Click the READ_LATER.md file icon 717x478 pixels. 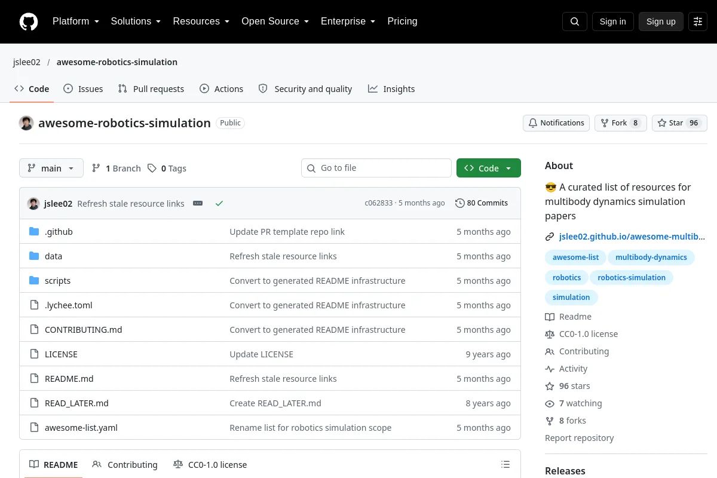(x=34, y=403)
